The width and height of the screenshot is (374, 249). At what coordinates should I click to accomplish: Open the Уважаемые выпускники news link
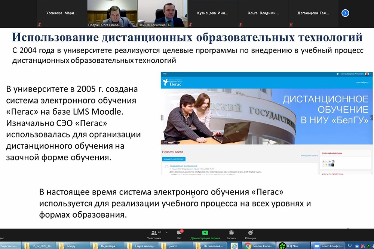183,165
